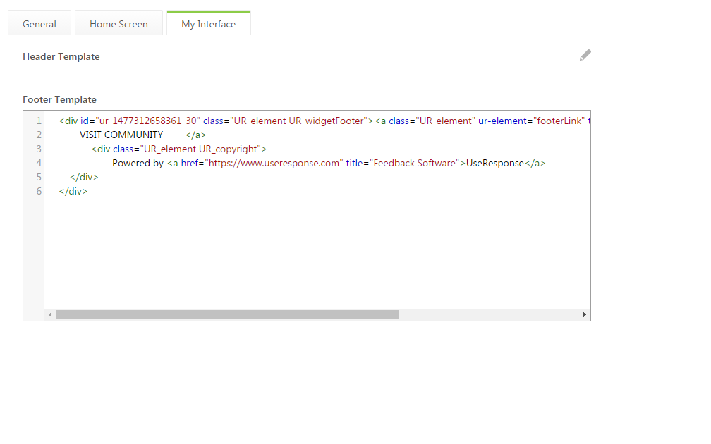The image size is (711, 444).
Task: Click the Footer Template label
Action: click(x=59, y=99)
